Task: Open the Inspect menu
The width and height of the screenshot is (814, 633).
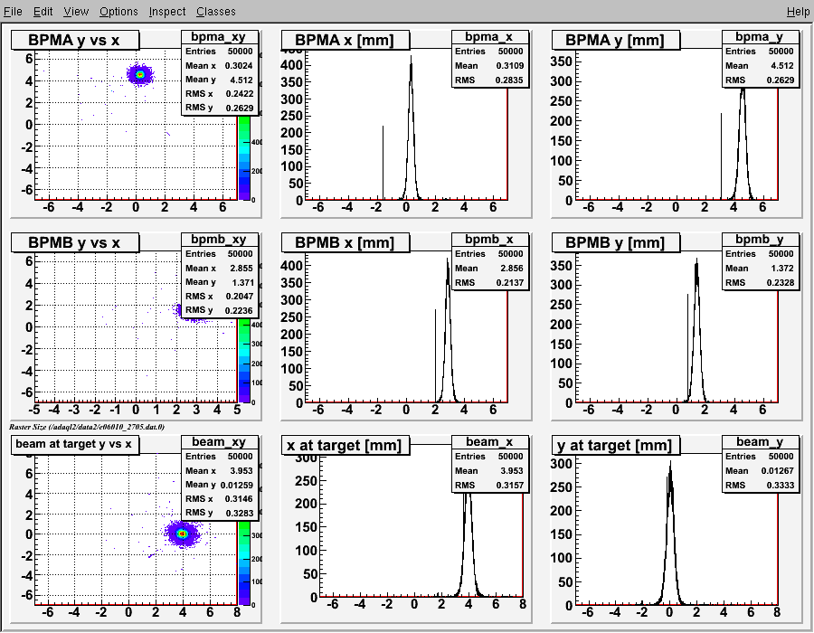Action: [167, 12]
